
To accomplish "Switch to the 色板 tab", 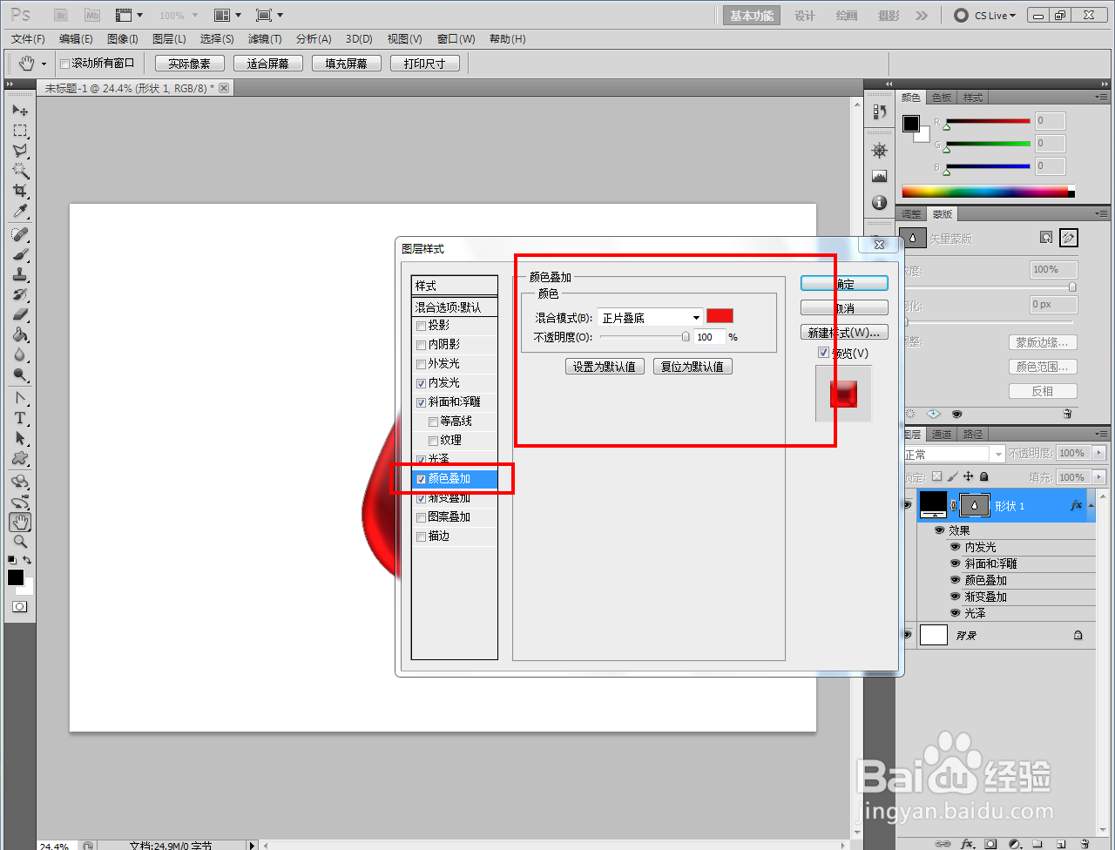I will [x=942, y=98].
